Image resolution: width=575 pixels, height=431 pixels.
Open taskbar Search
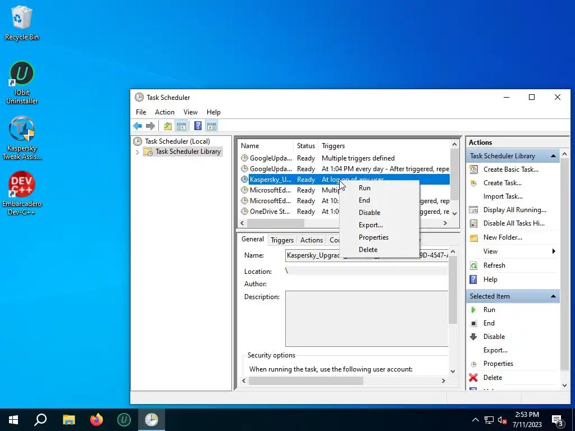click(x=40, y=420)
